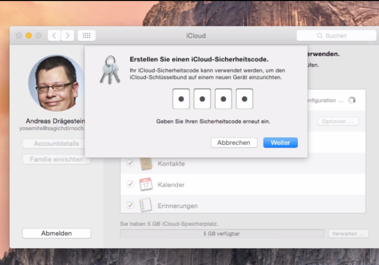The width and height of the screenshot is (379, 265).
Task: Show all preferences grid icon
Action: coord(87,35)
